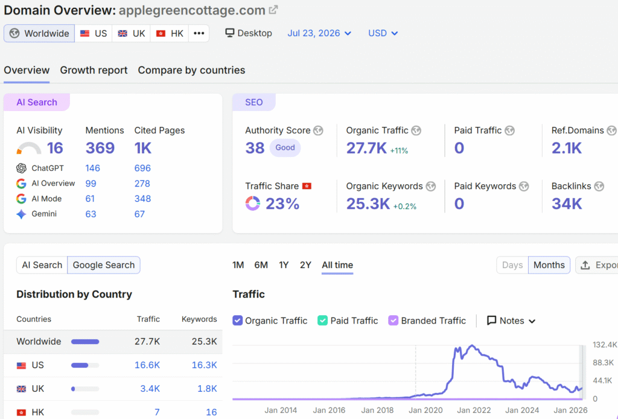Image resolution: width=618 pixels, height=419 pixels.
Task: Open UK keywords value 1.8K
Action: 208,389
